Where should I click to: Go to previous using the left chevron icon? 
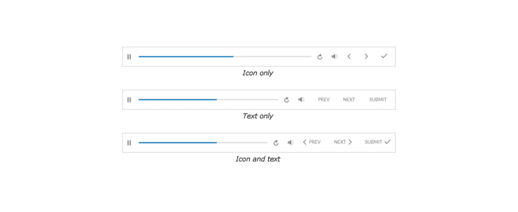[x=349, y=57]
